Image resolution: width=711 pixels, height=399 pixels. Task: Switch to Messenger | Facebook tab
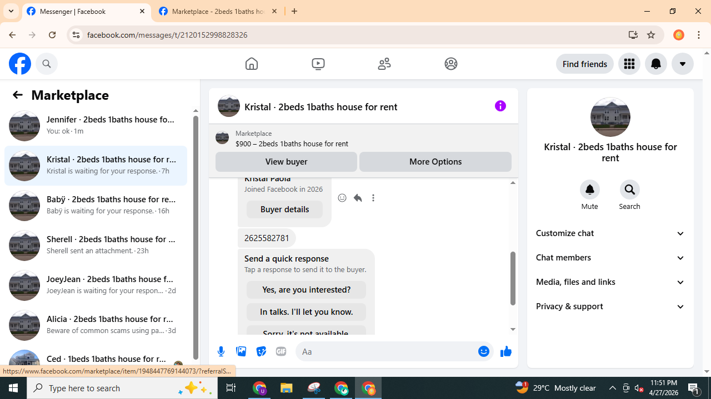coord(86,11)
